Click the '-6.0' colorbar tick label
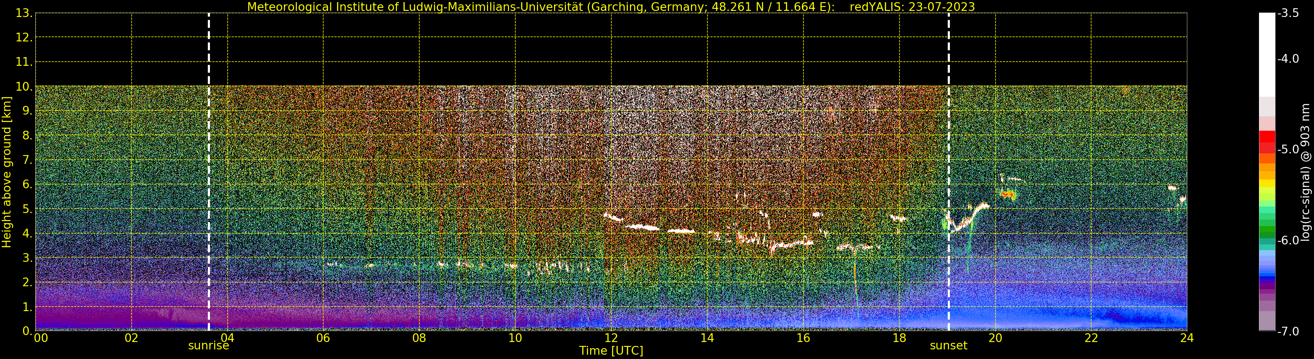The height and width of the screenshot is (359, 1314). click(x=1288, y=240)
